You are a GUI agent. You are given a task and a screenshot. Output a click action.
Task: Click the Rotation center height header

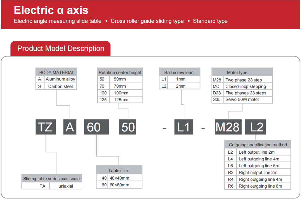[x=120, y=73]
